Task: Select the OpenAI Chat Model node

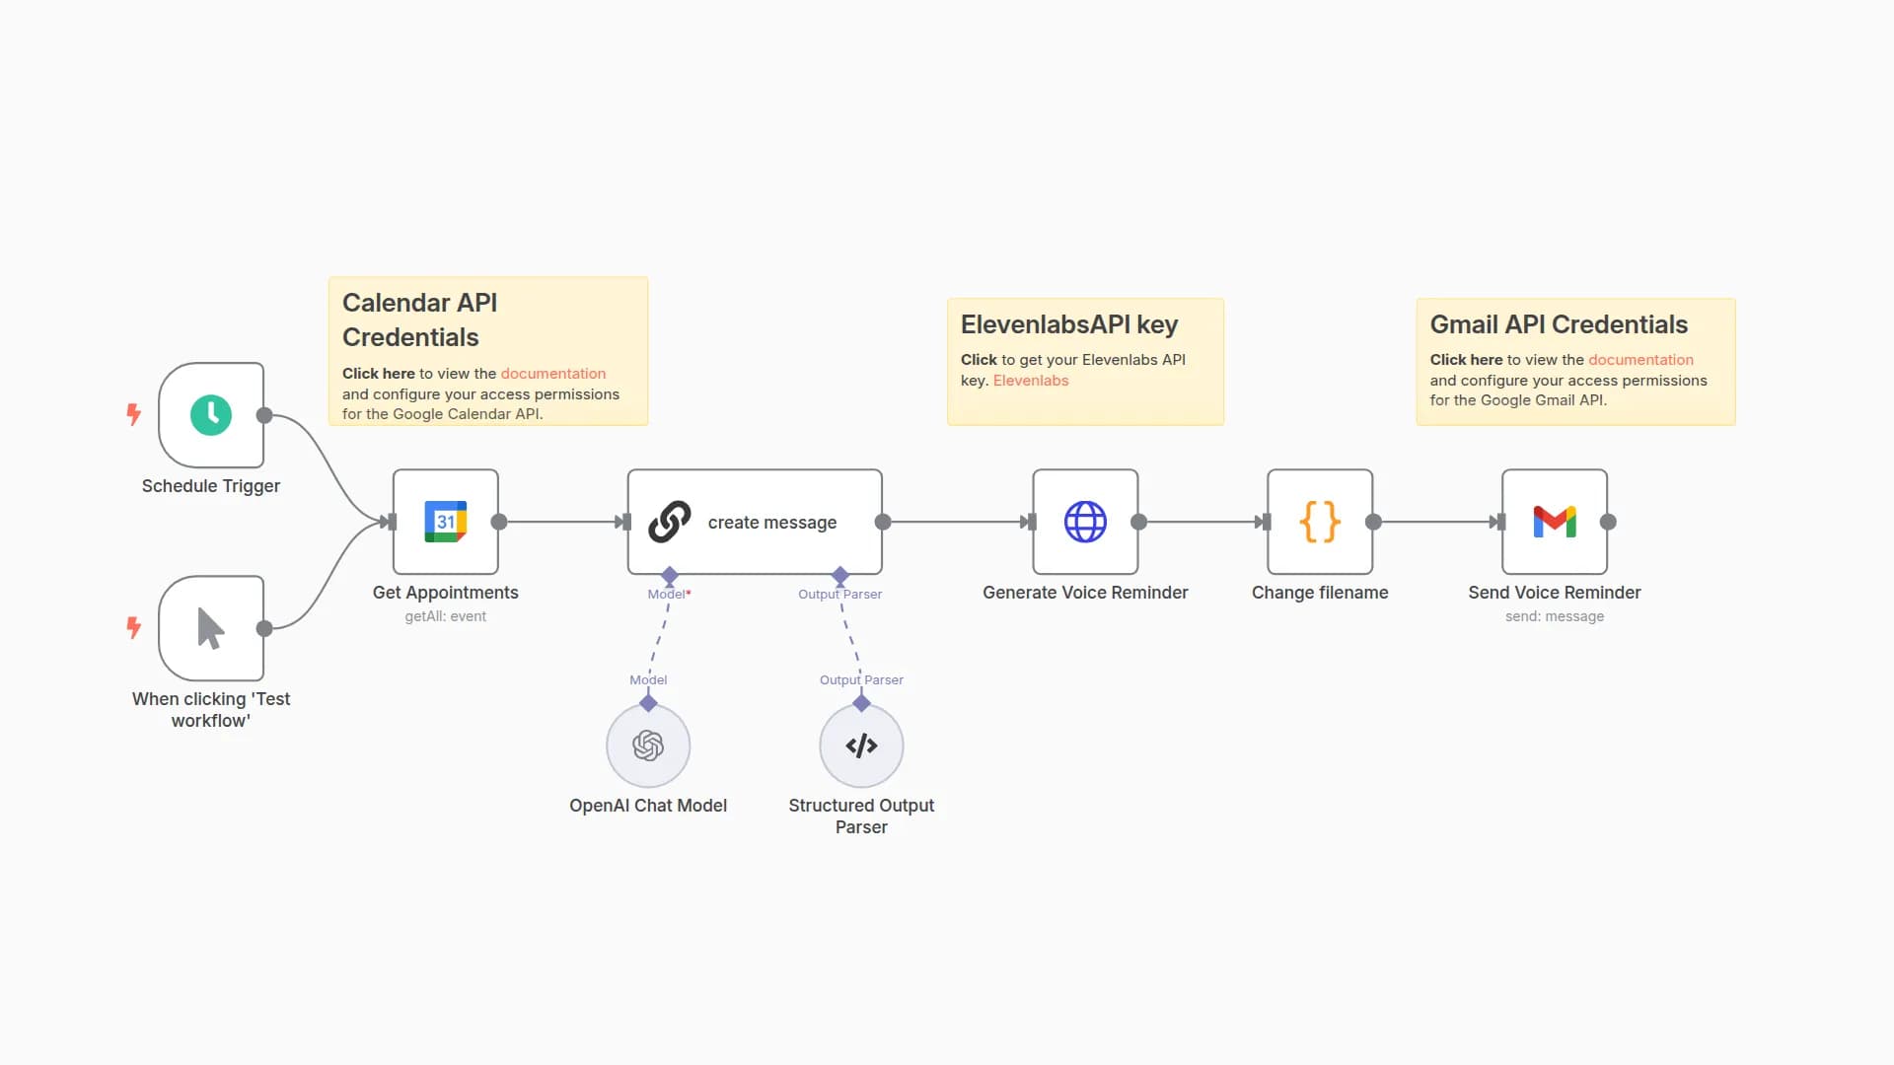Action: [x=648, y=745]
